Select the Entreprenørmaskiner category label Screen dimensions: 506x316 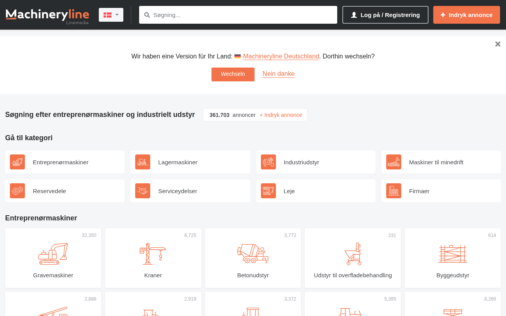pyautogui.click(x=60, y=162)
